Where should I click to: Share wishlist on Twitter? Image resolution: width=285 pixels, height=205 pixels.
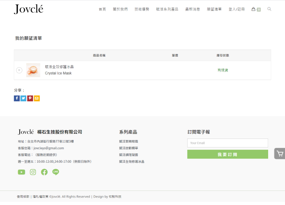click(24, 99)
